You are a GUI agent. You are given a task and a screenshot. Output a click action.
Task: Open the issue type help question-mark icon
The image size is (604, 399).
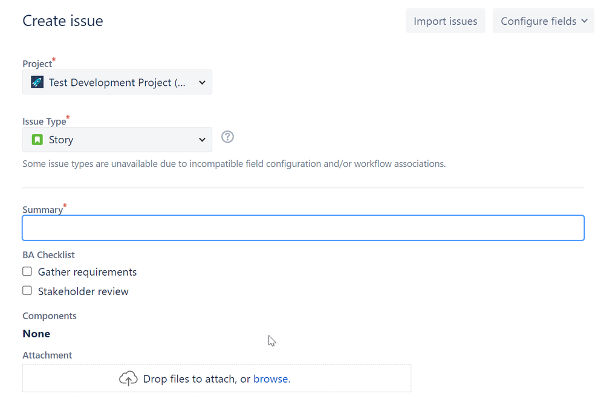click(227, 137)
